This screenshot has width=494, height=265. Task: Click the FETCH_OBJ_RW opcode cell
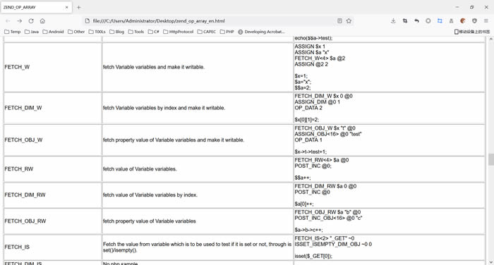pyautogui.click(x=53, y=221)
